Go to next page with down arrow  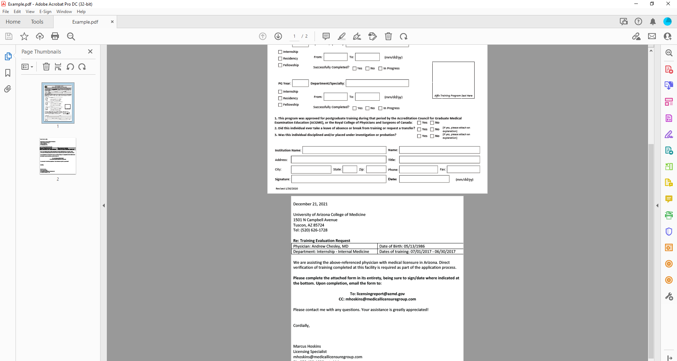coord(278,36)
